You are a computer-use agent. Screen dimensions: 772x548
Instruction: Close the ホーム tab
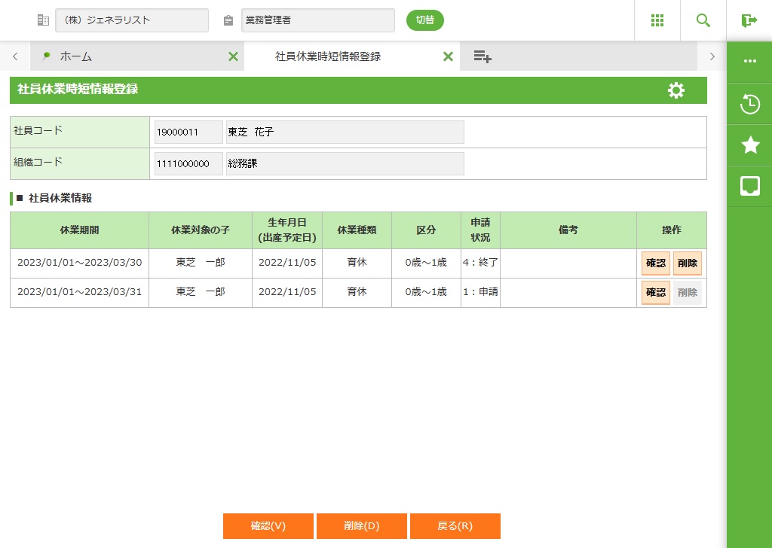tap(233, 56)
